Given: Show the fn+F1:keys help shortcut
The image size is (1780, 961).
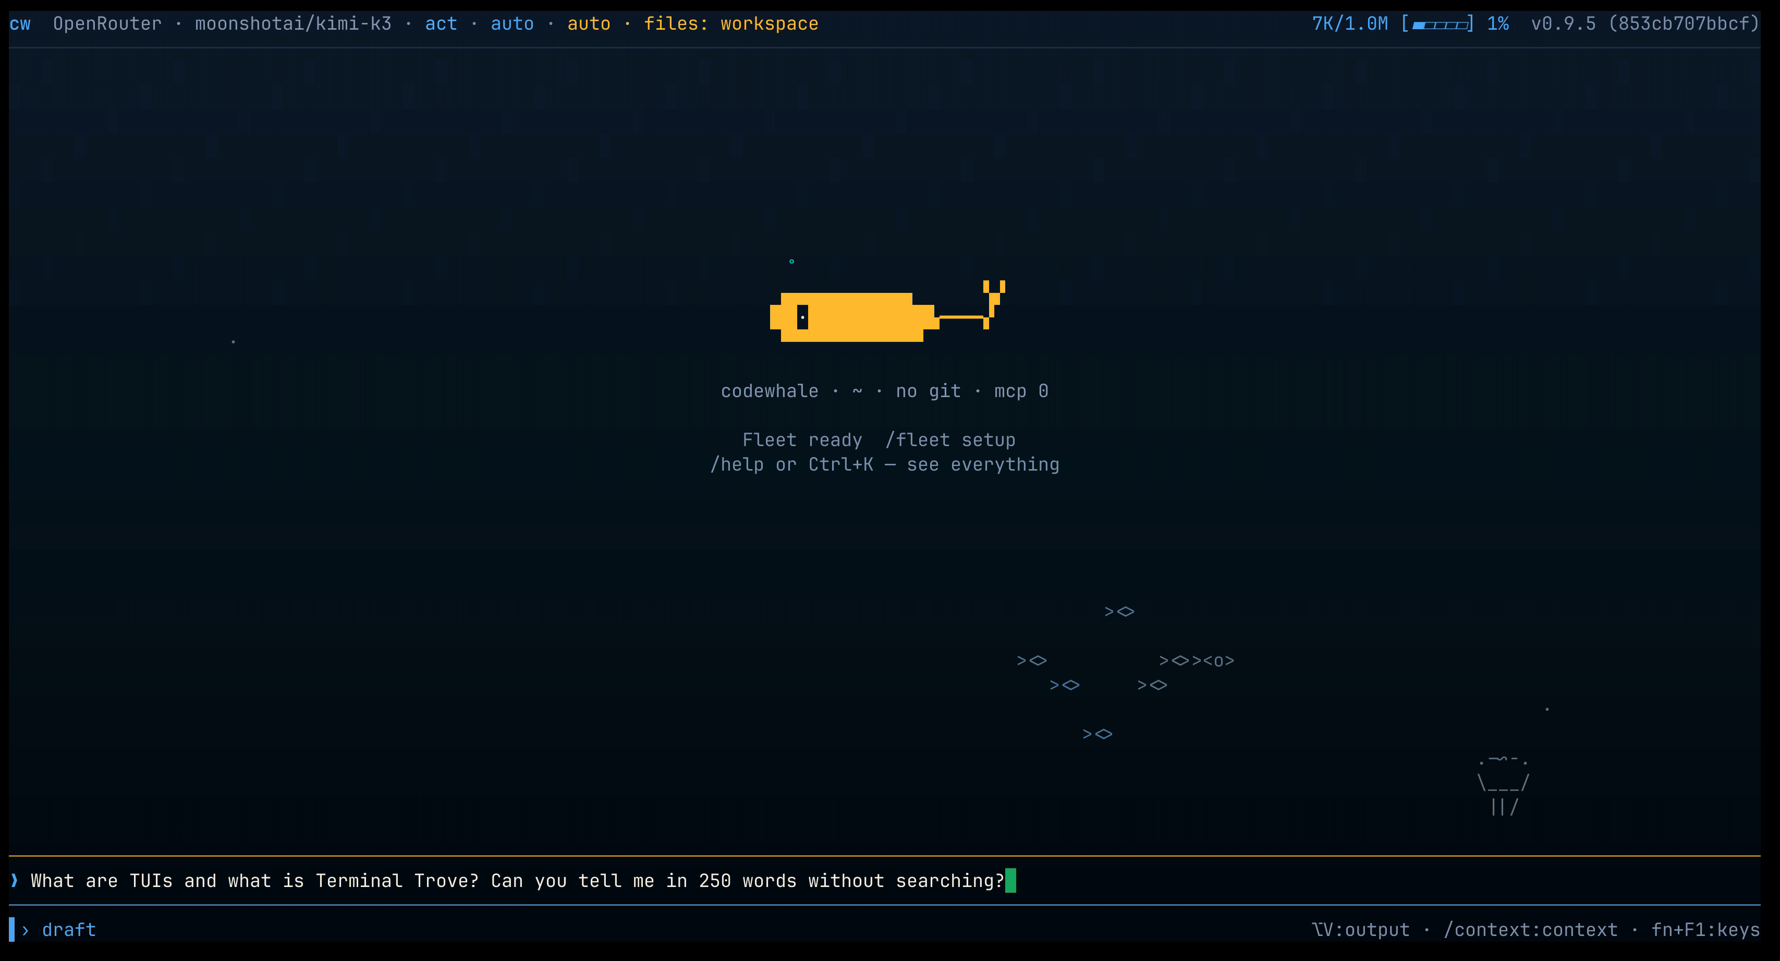Looking at the screenshot, I should coord(1705,930).
